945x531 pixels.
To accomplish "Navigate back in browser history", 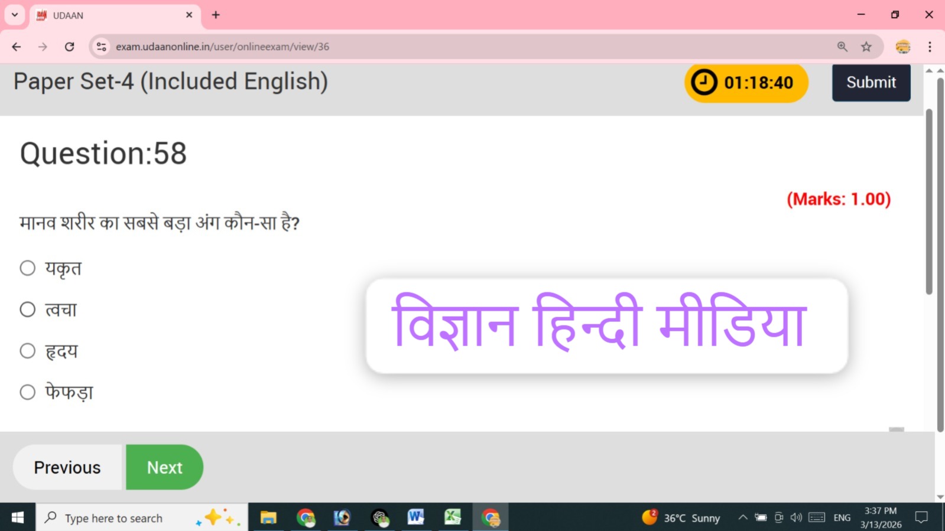I will pos(17,47).
